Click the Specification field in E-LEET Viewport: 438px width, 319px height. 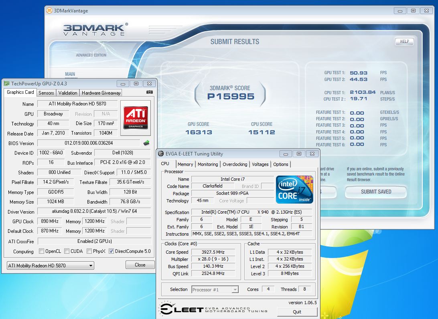251,212
